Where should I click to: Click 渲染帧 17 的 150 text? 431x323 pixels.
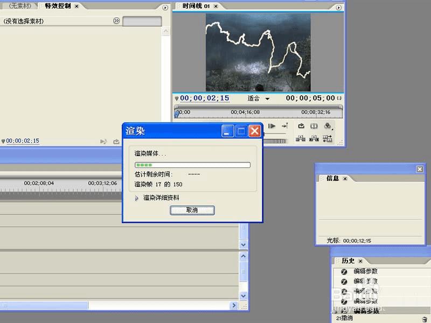click(158, 184)
